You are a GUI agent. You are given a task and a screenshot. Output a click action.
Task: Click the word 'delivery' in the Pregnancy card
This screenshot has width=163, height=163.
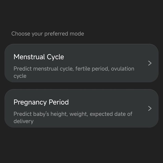pyautogui.click(x=24, y=121)
